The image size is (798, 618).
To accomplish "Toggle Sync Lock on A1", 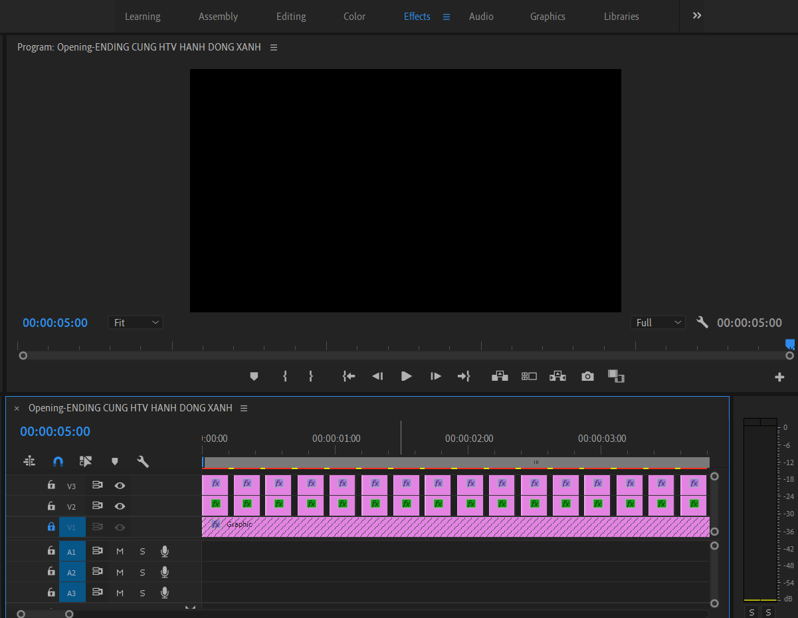I will click(x=98, y=551).
